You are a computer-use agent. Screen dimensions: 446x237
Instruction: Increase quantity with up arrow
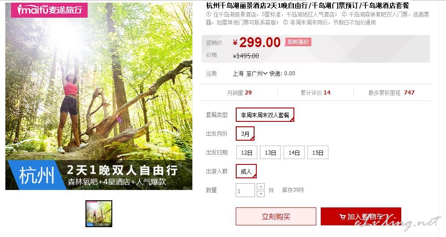coord(261,186)
